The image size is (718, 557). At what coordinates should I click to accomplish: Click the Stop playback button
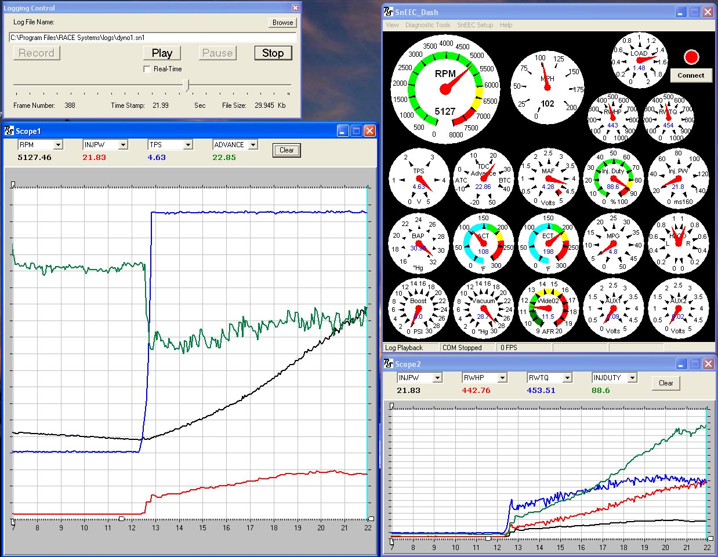point(273,53)
